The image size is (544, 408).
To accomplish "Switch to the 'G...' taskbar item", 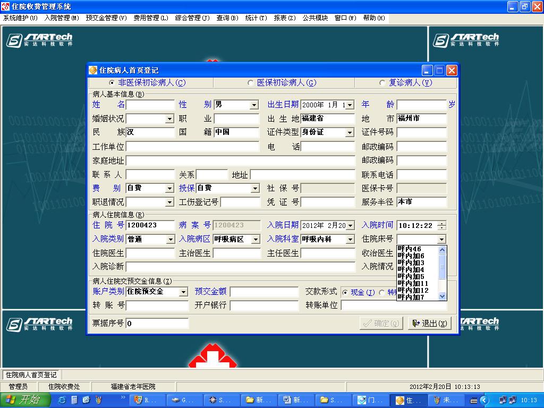I will point(184,400).
